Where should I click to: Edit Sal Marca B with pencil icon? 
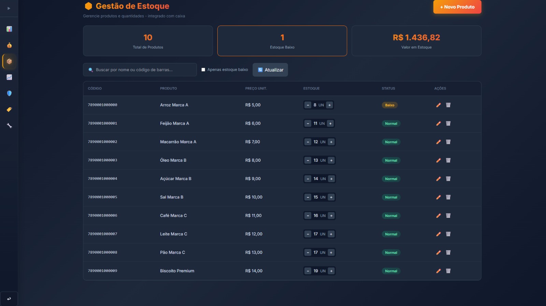pos(439,197)
